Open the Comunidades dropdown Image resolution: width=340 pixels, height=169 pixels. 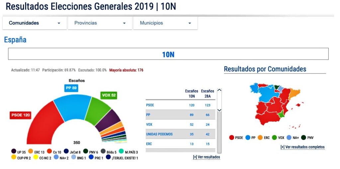[35, 23]
